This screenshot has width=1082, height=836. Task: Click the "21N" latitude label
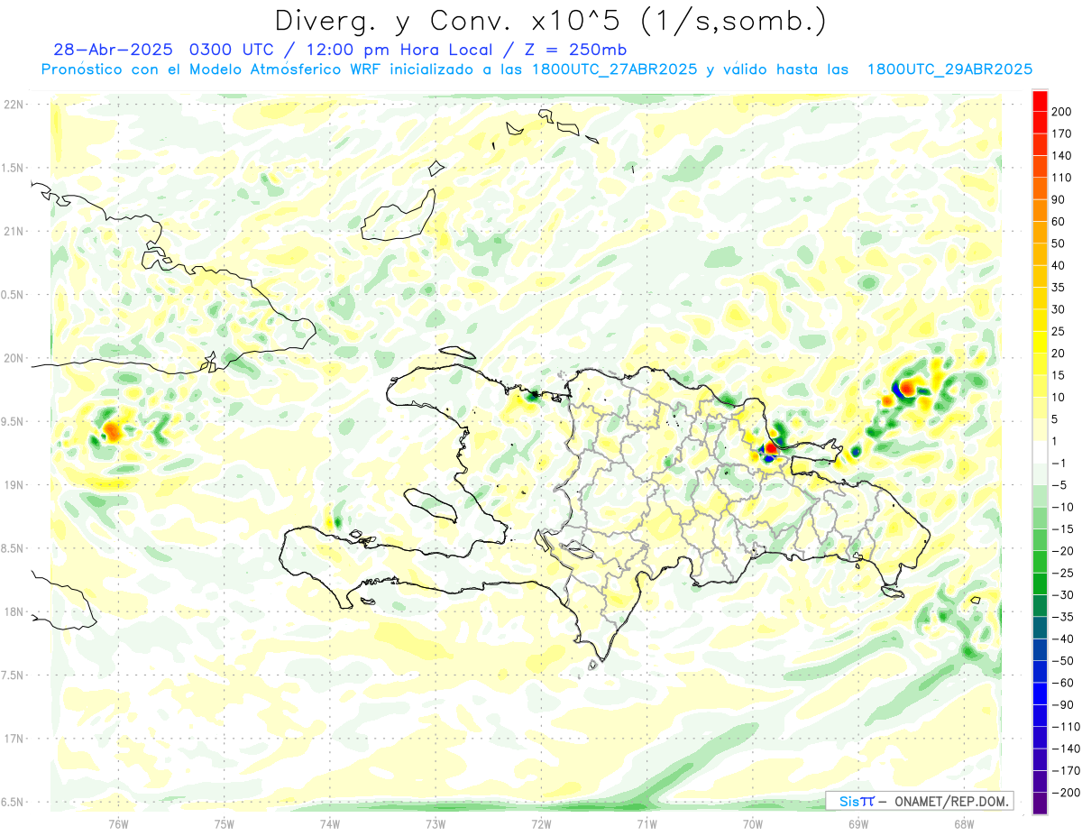pyautogui.click(x=14, y=231)
